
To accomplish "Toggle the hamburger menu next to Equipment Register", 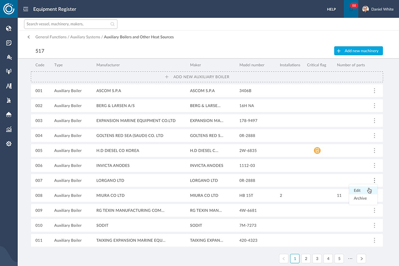I will point(25,9).
